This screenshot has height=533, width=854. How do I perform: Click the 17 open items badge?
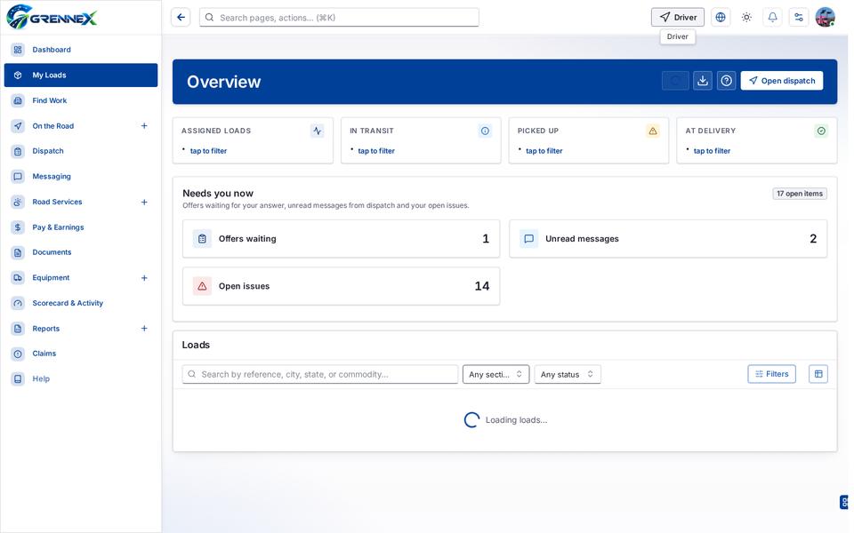(800, 194)
